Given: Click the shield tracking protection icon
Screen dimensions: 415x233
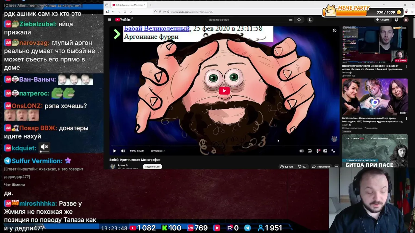Looking at the screenshot, I should click(x=156, y=12).
